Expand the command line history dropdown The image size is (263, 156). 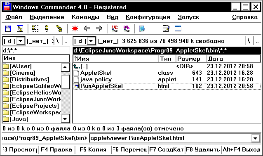255,138
